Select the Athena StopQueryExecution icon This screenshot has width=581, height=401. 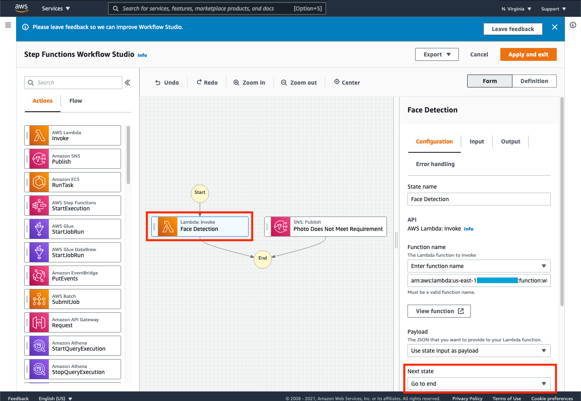pos(39,369)
